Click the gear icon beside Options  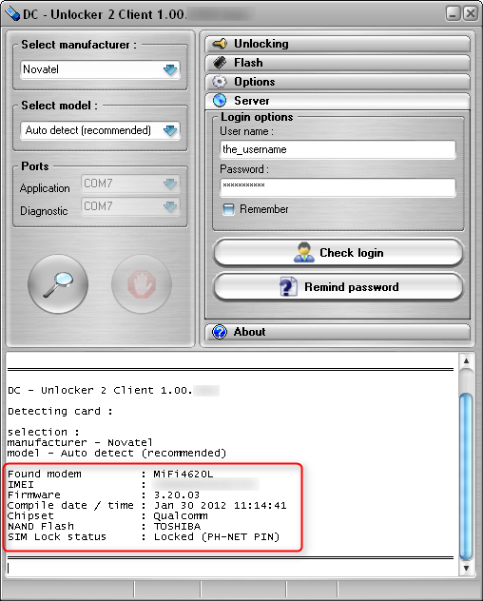coord(220,82)
